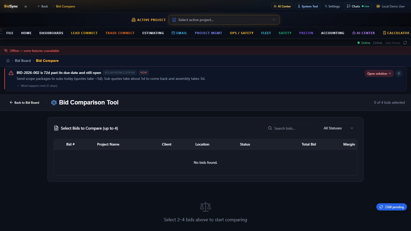
Task: Click the 2368 pending sync badge
Action: [x=391, y=207]
